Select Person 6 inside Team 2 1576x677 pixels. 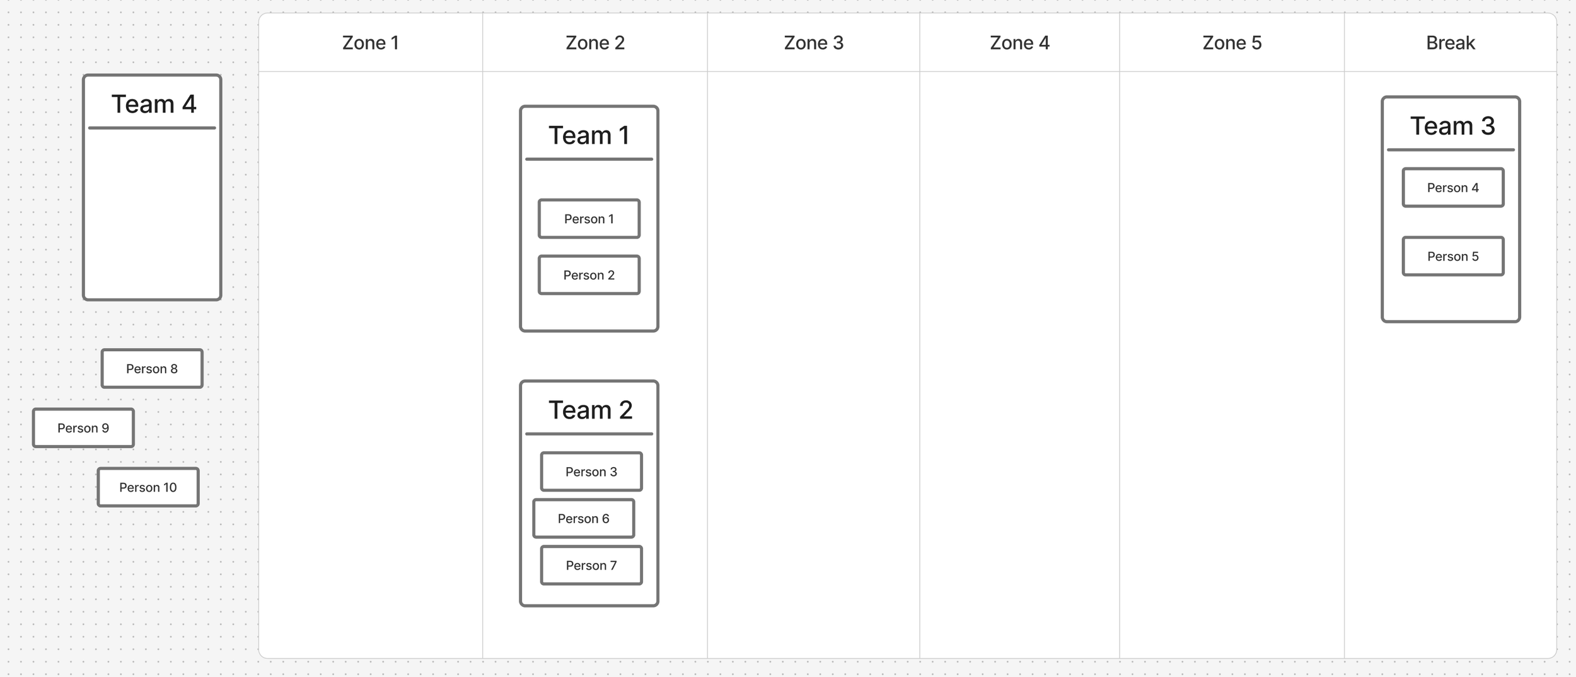pos(584,518)
